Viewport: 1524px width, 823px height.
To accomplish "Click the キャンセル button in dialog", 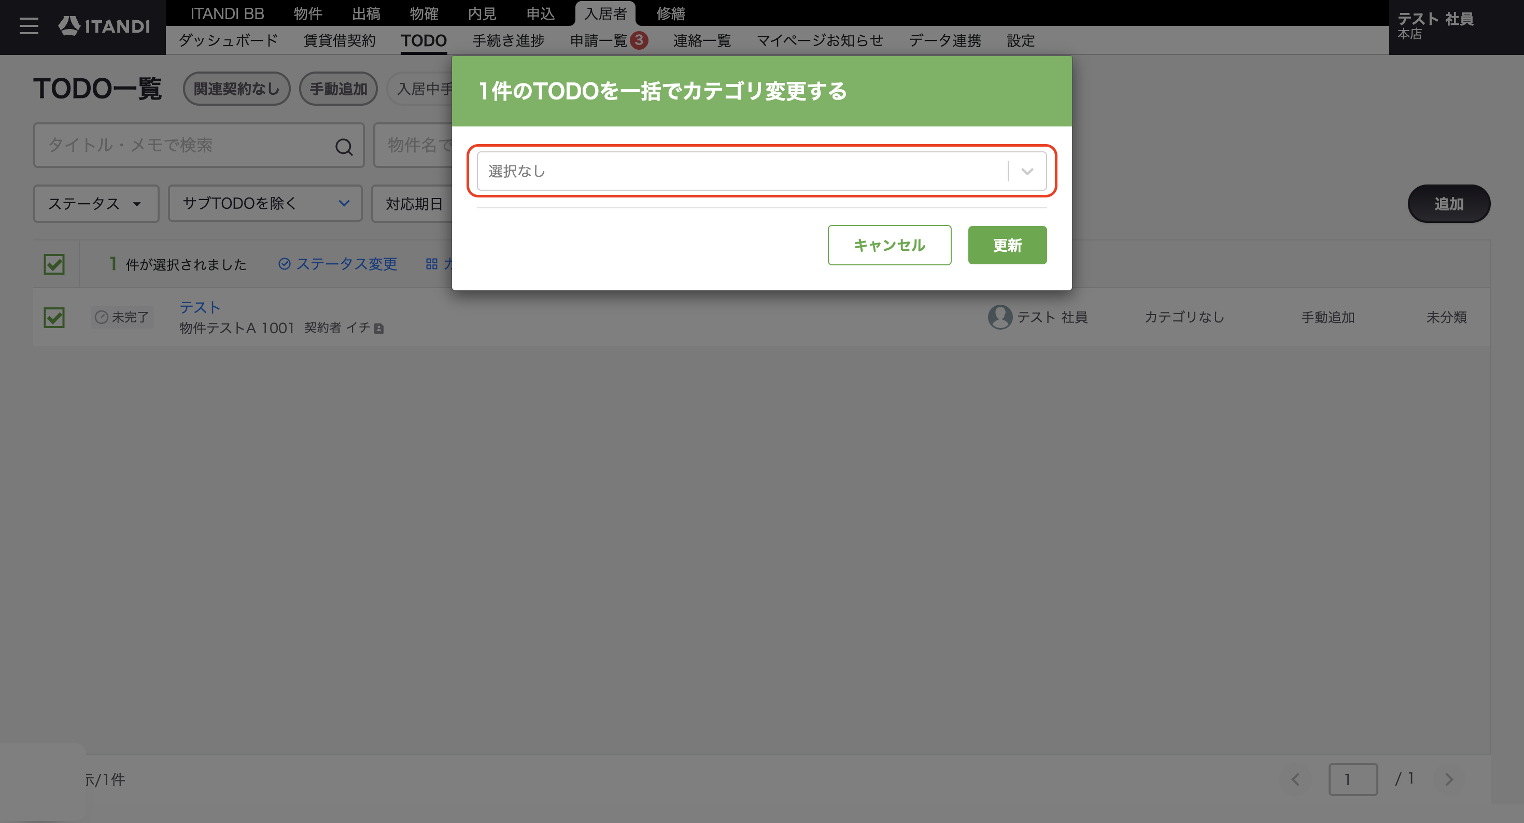I will [889, 245].
